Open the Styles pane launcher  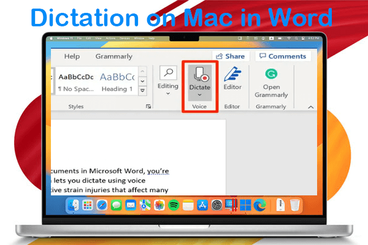coord(148,107)
